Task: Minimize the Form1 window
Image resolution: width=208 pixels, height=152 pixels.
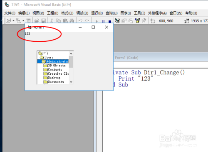Action: coord(80,27)
